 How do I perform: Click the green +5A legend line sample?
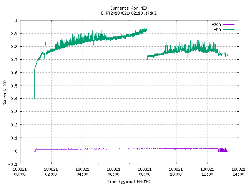point(229,29)
